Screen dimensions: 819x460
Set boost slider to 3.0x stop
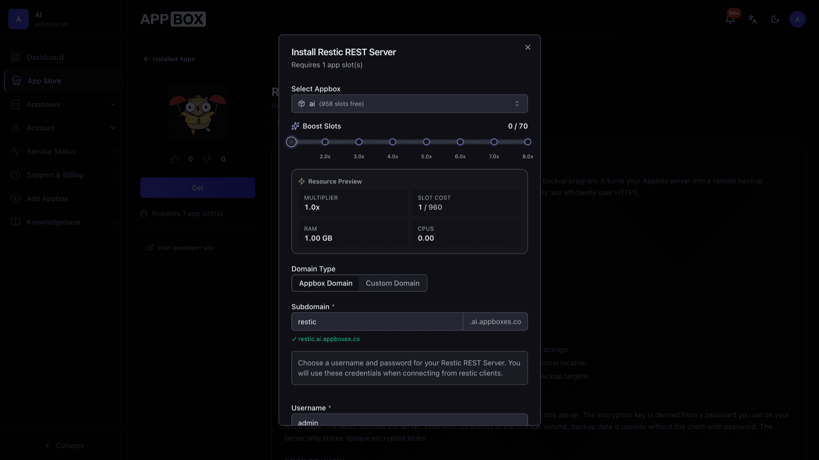coord(359,142)
